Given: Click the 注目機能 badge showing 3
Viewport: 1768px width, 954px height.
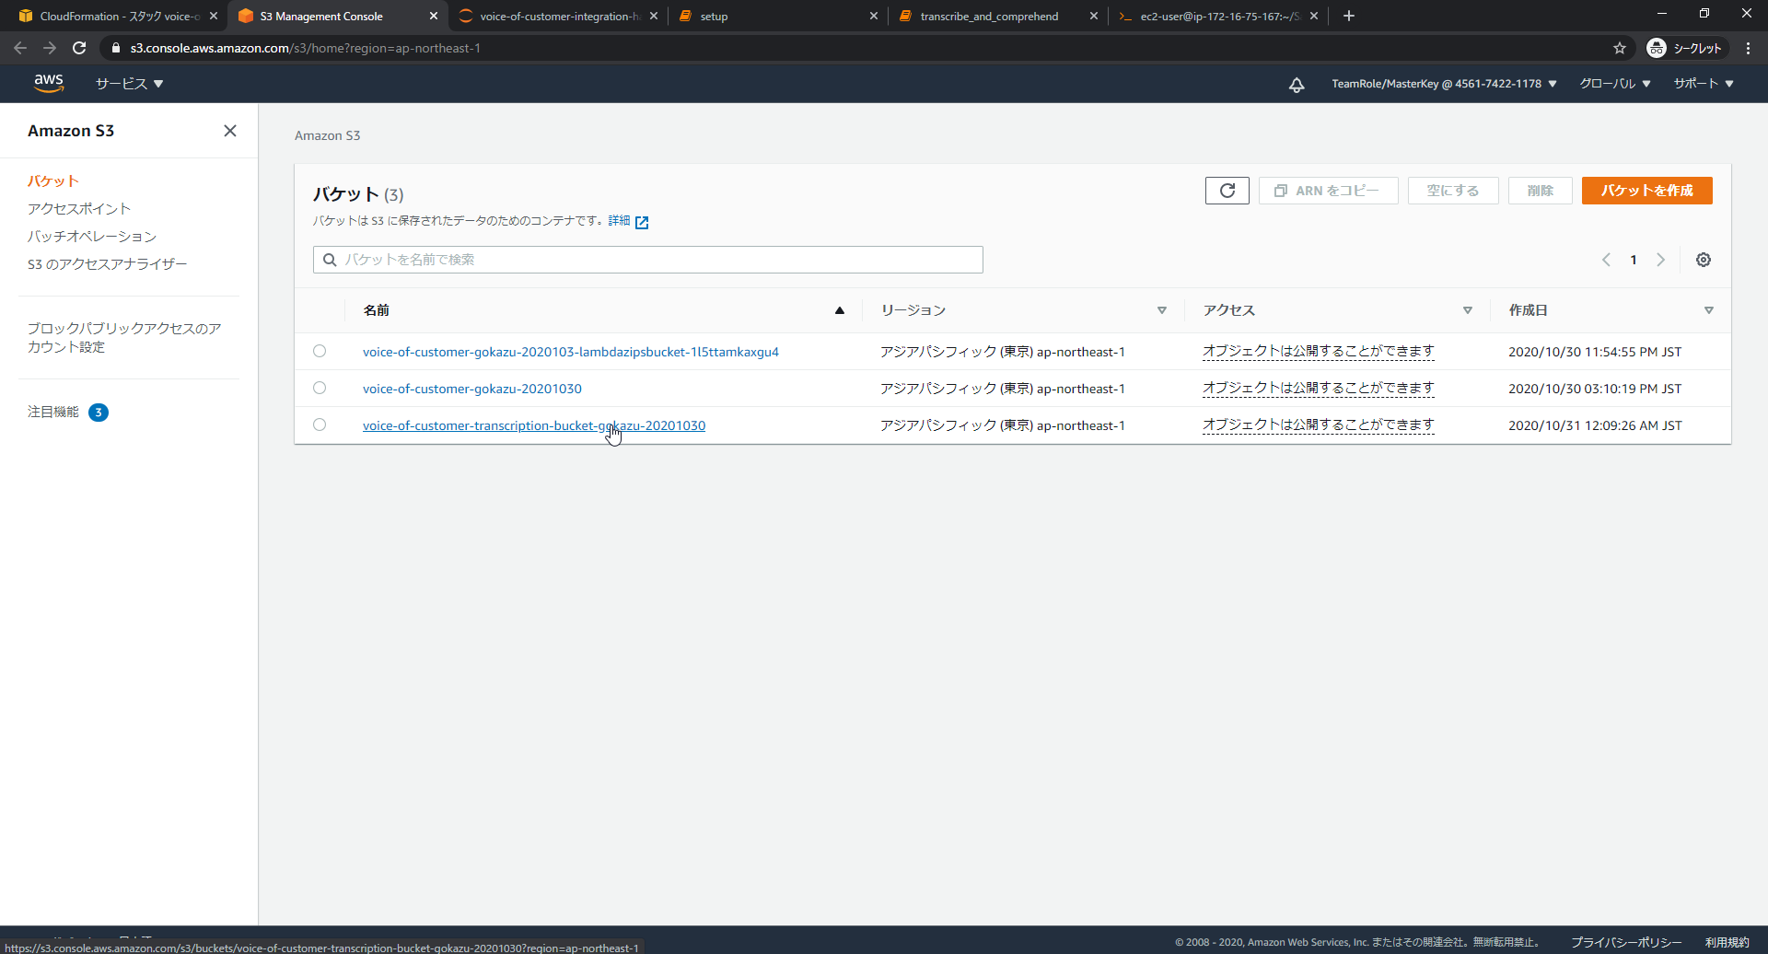Looking at the screenshot, I should pos(99,413).
